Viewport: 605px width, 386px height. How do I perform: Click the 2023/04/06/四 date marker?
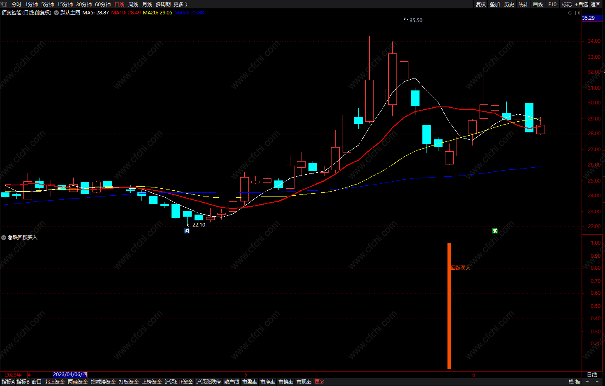click(70, 374)
